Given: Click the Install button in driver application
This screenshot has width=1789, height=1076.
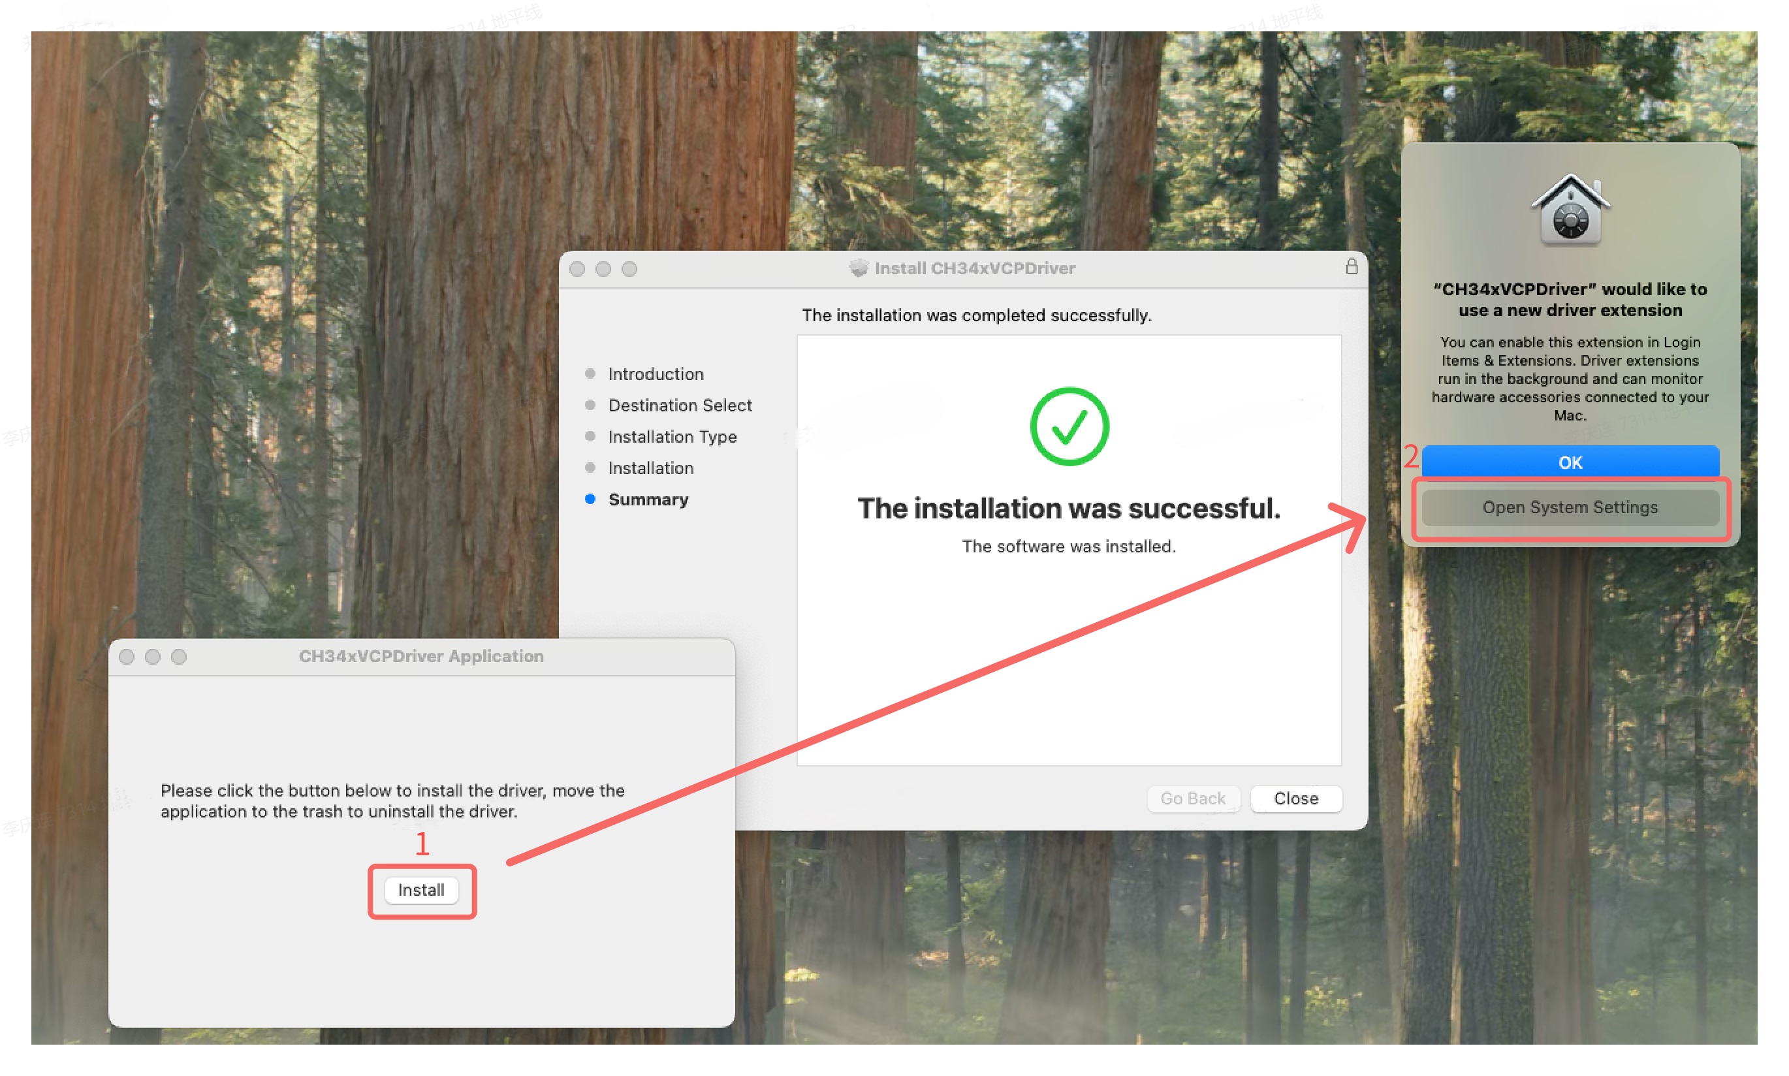Looking at the screenshot, I should click(420, 890).
